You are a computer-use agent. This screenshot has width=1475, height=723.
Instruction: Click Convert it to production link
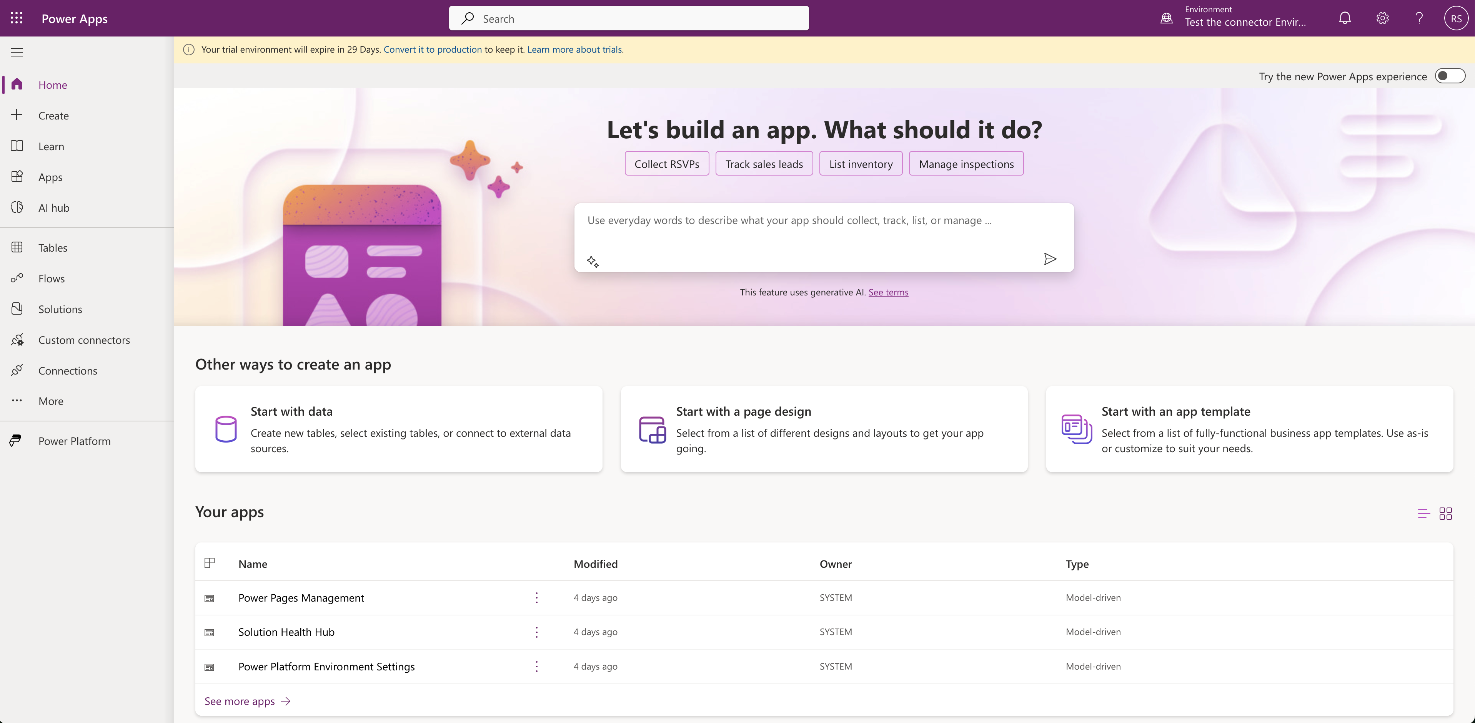[432, 50]
